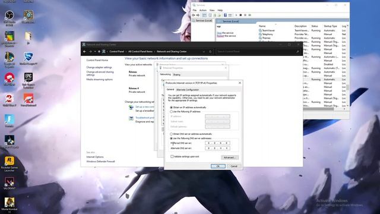Screen dimensions: 380x214
Task: Open Help menu in Services window
Action: coord(220,10)
